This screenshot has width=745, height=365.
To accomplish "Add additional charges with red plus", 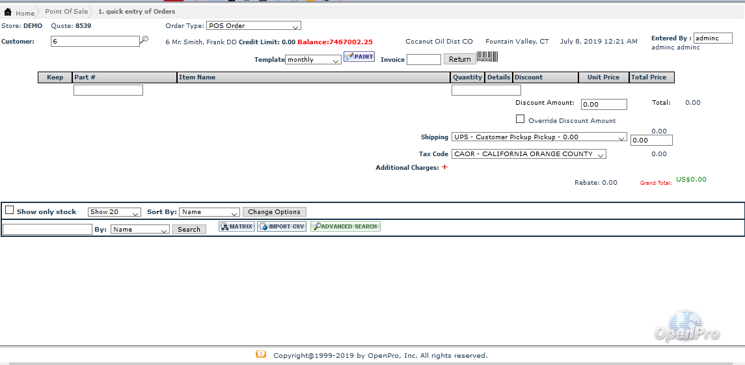I will 445,167.
